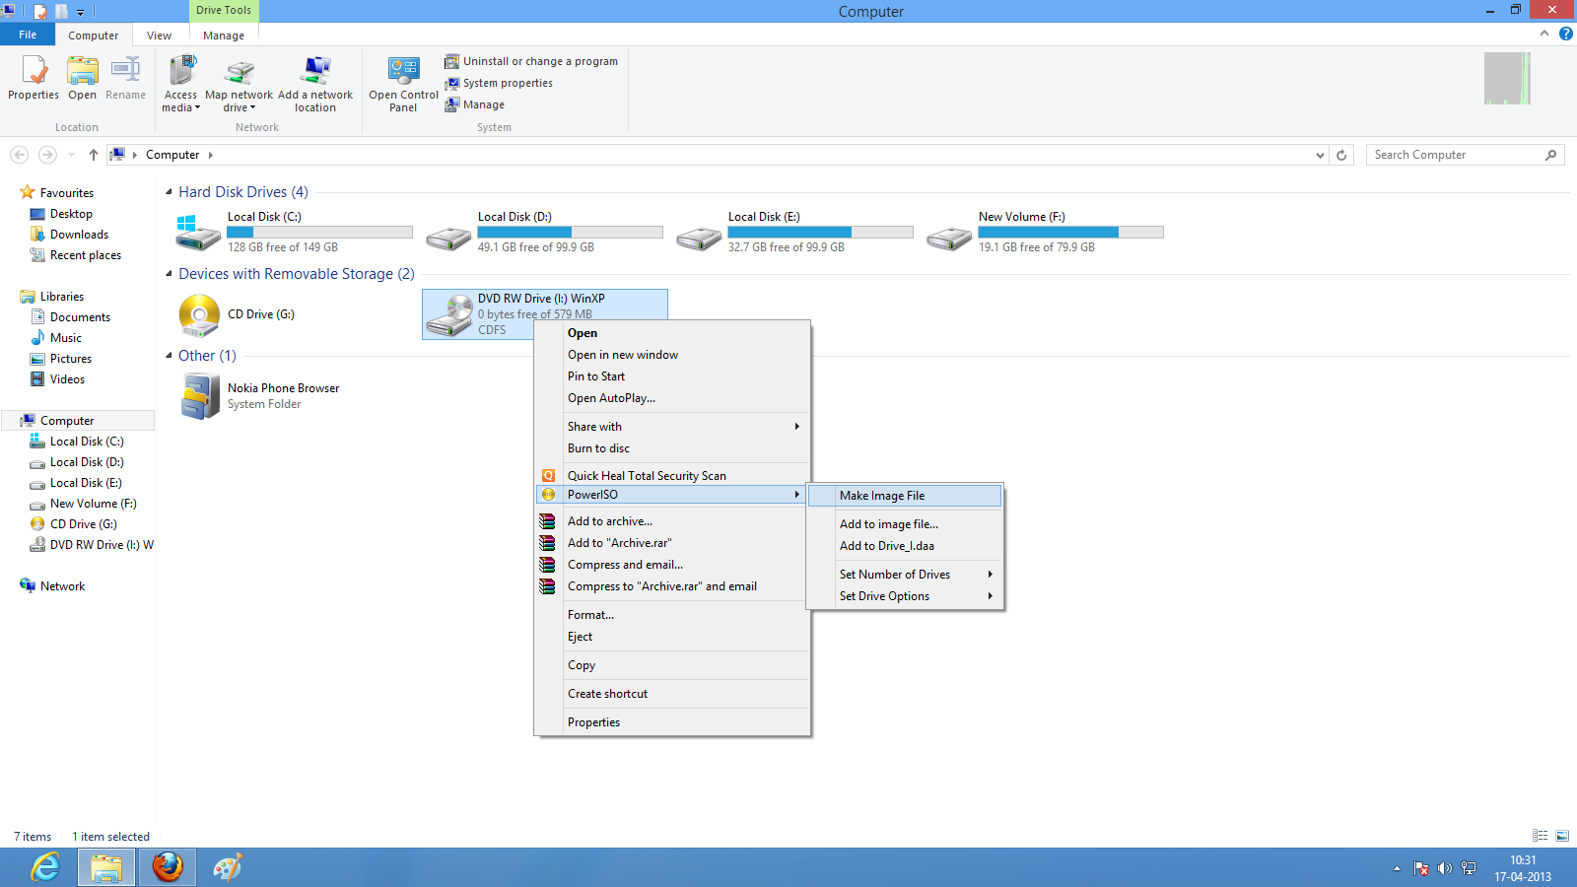
Task: Refresh the Computer view
Action: click(1342, 155)
